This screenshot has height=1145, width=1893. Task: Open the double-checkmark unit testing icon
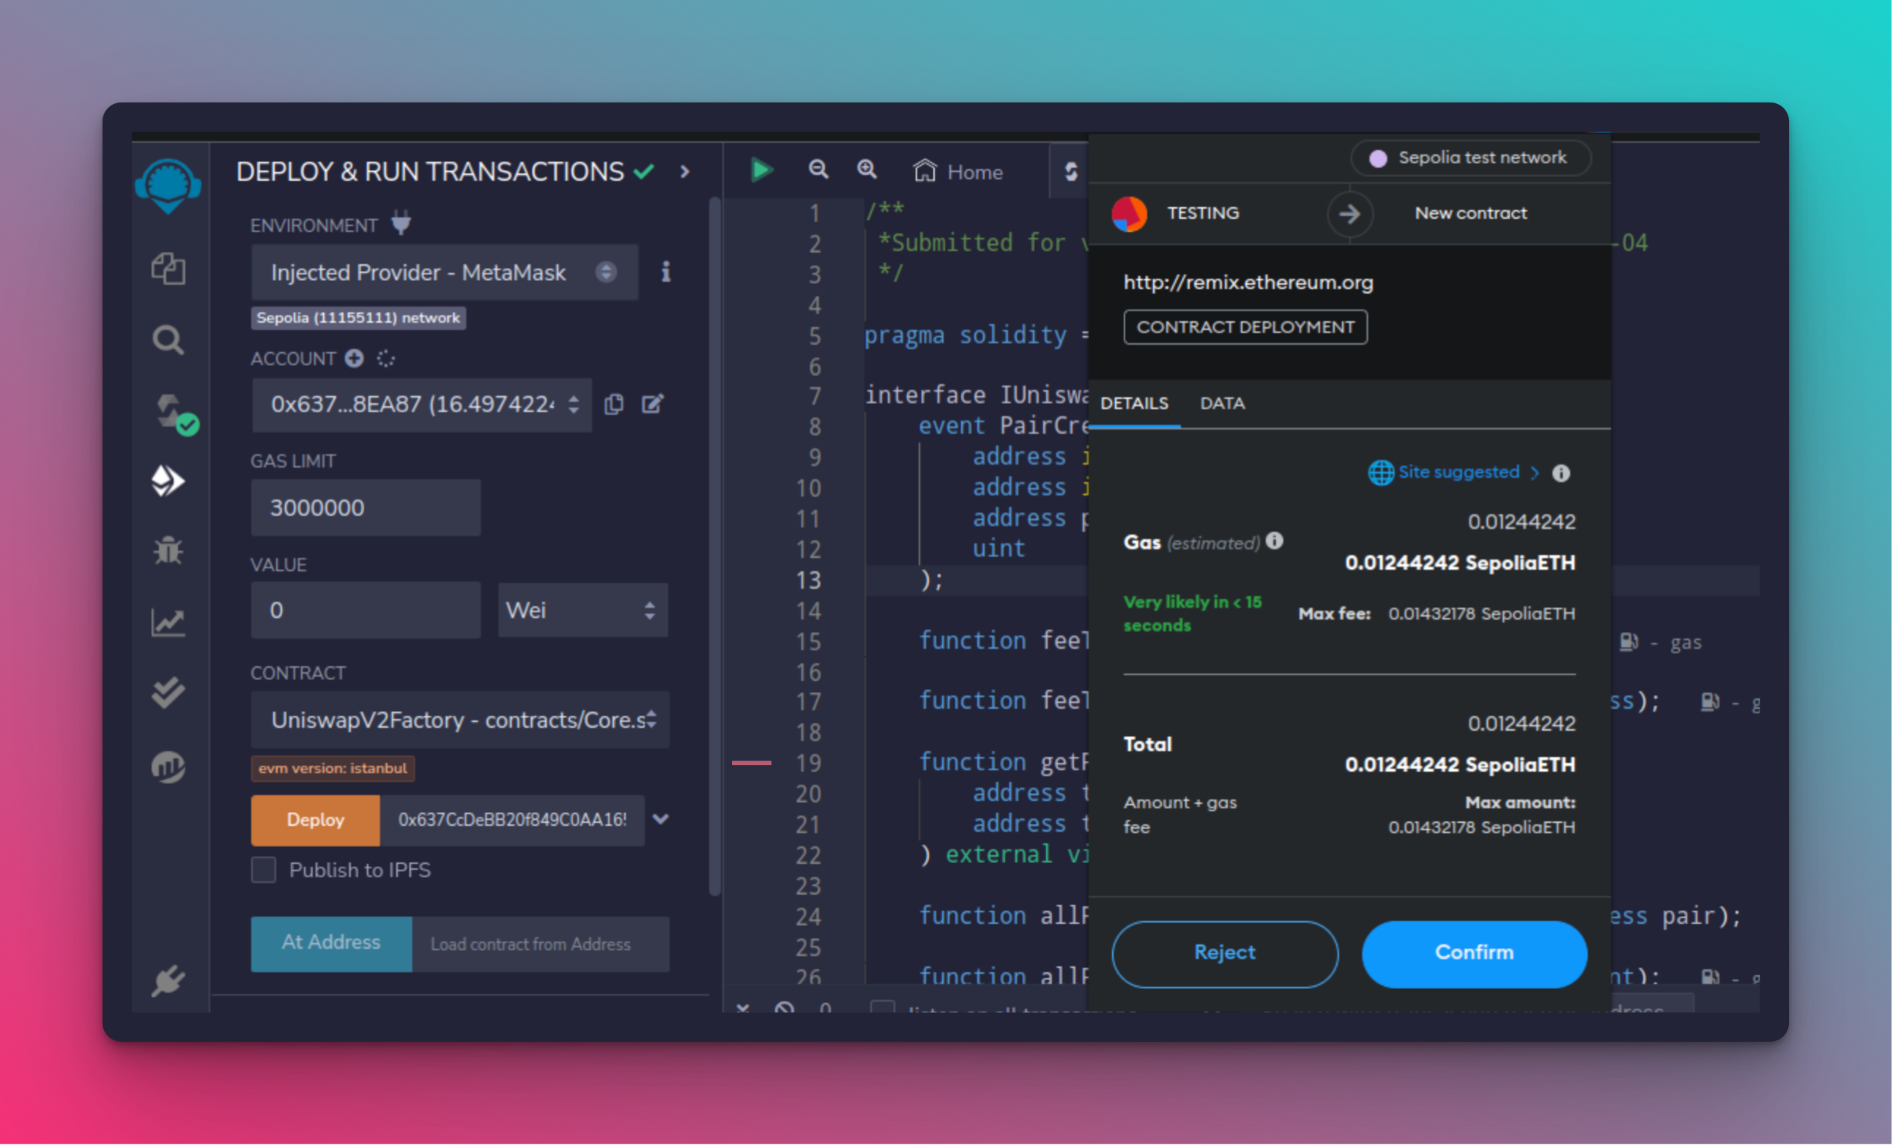(x=168, y=693)
